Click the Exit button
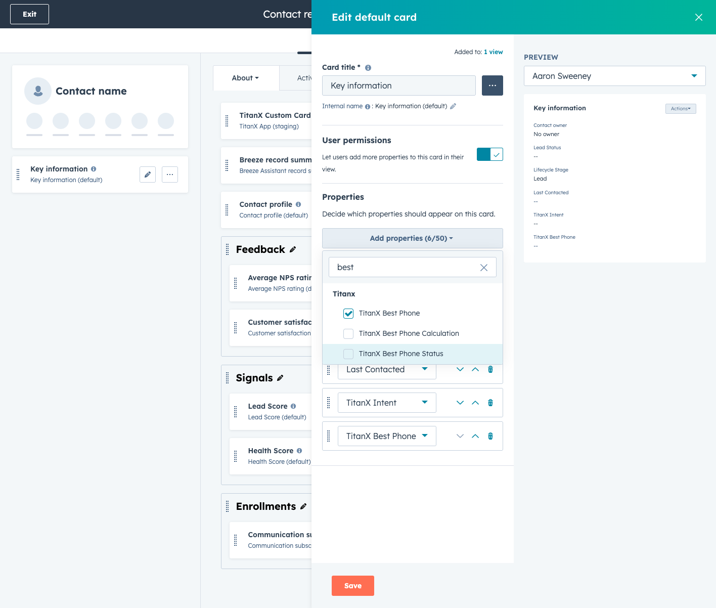 click(29, 14)
